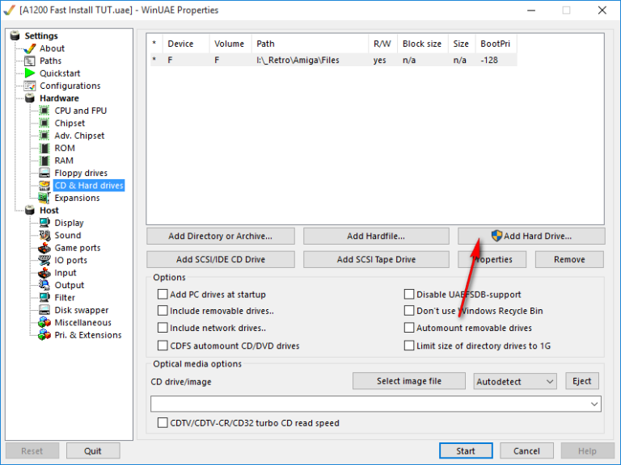Click the CPU and FPU chip icon

pyautogui.click(x=44, y=111)
